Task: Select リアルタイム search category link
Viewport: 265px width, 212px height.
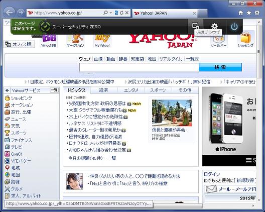Action: click(x=171, y=59)
